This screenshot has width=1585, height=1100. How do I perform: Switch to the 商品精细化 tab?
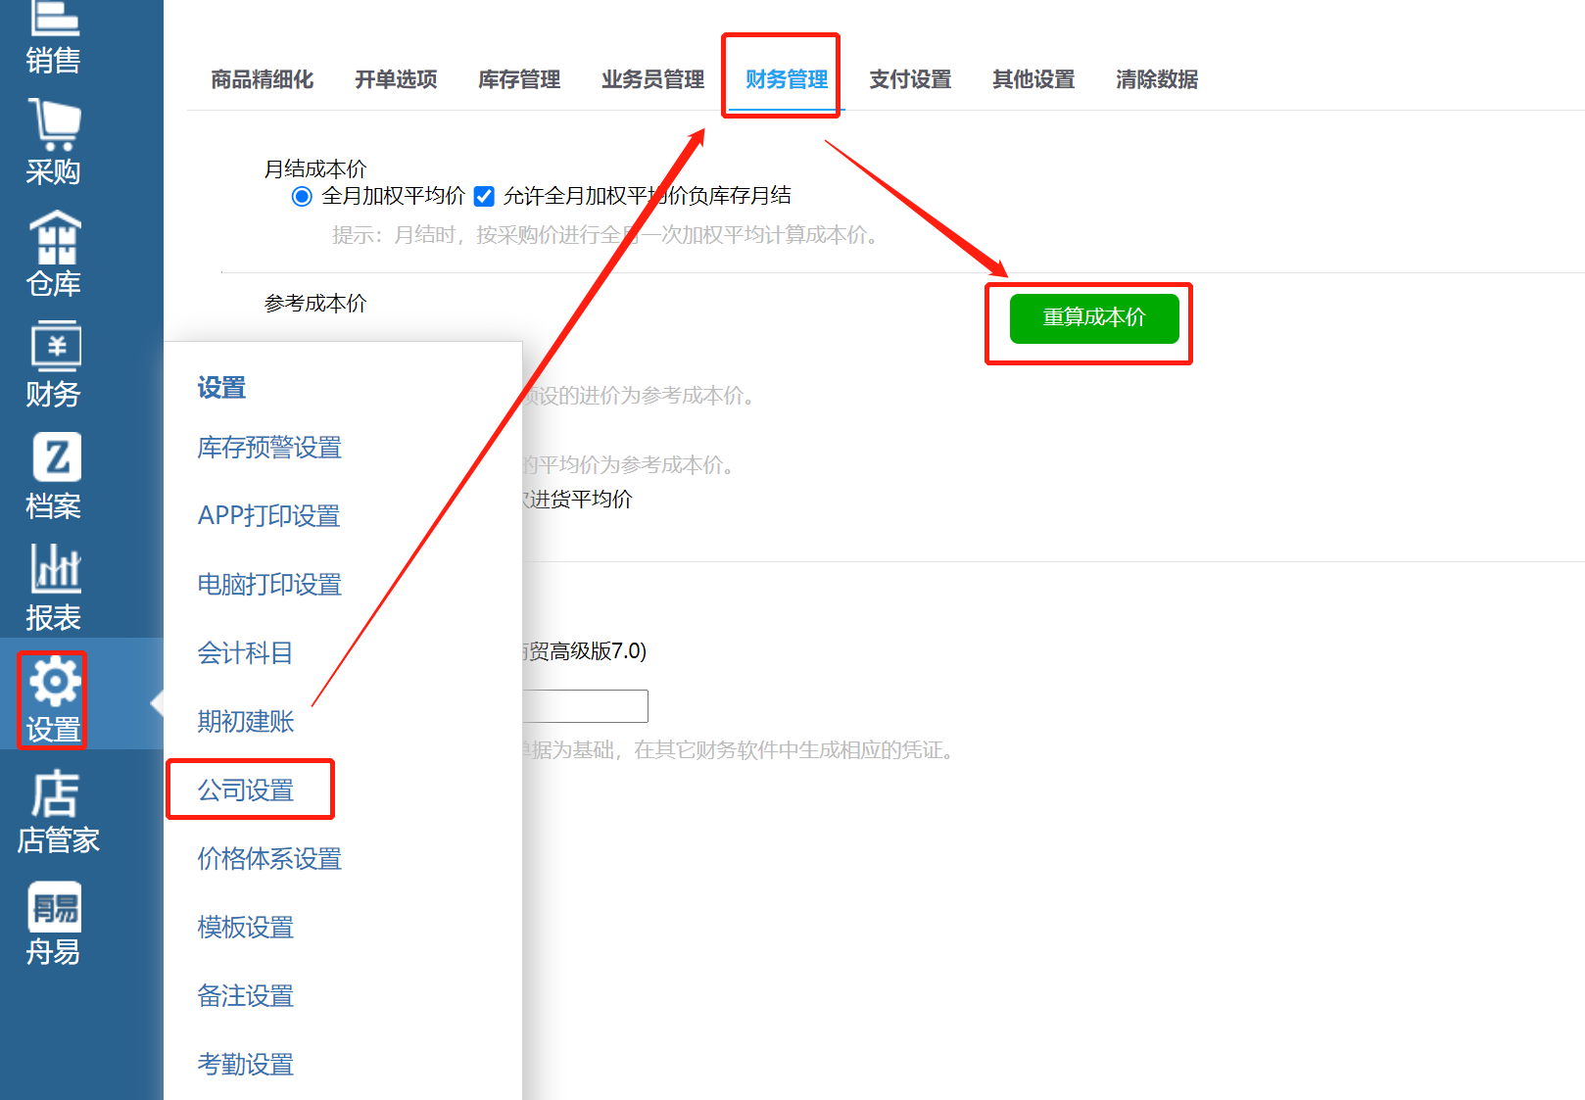pyautogui.click(x=263, y=79)
